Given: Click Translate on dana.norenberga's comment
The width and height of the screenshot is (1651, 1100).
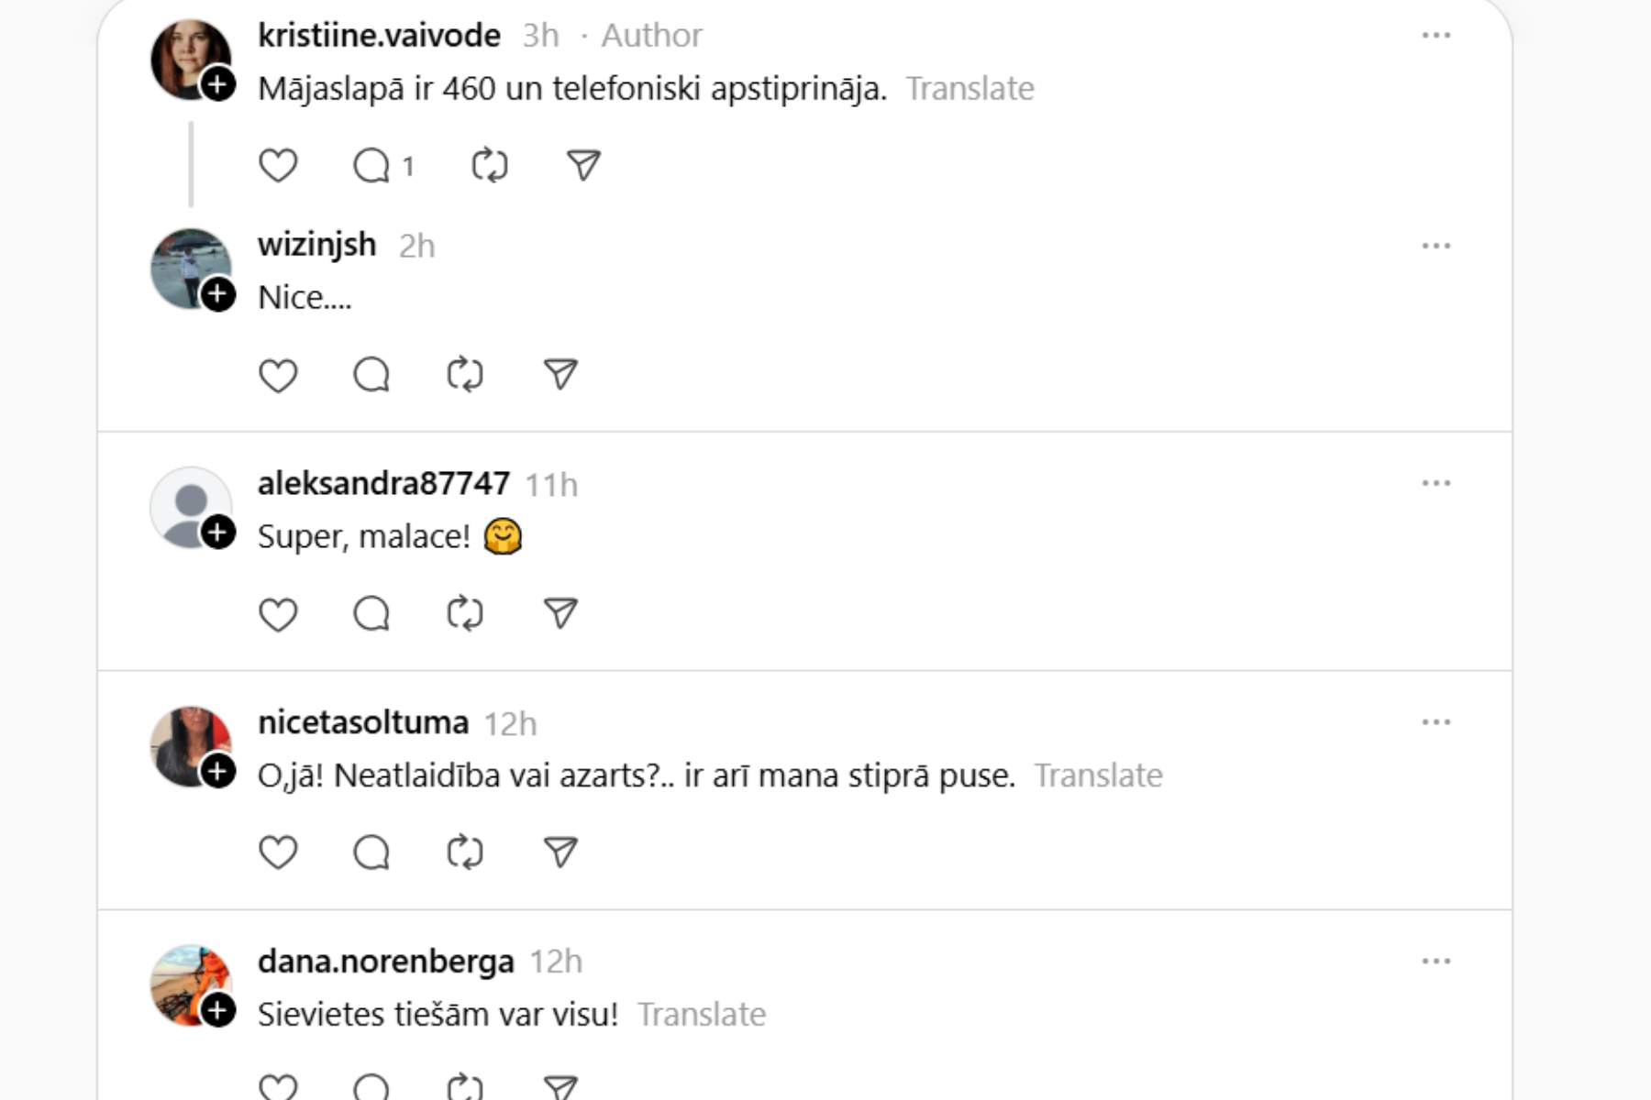Looking at the screenshot, I should pyautogui.click(x=702, y=1015).
